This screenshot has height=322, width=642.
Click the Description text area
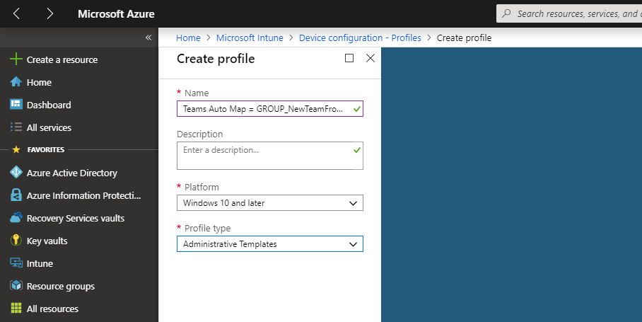[x=270, y=156]
